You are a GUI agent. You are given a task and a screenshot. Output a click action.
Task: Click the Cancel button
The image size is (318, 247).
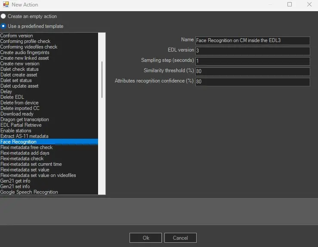click(x=180, y=238)
